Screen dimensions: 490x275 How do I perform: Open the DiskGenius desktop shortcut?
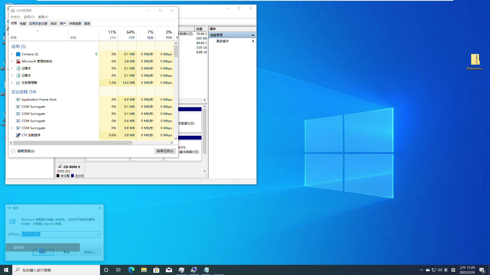tap(475, 60)
